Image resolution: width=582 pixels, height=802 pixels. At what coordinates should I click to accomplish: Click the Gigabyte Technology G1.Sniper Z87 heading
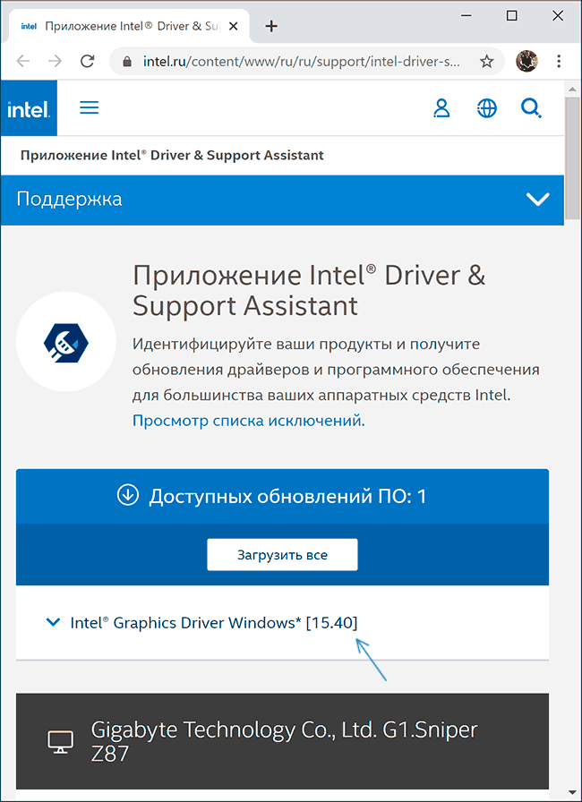coord(285,741)
